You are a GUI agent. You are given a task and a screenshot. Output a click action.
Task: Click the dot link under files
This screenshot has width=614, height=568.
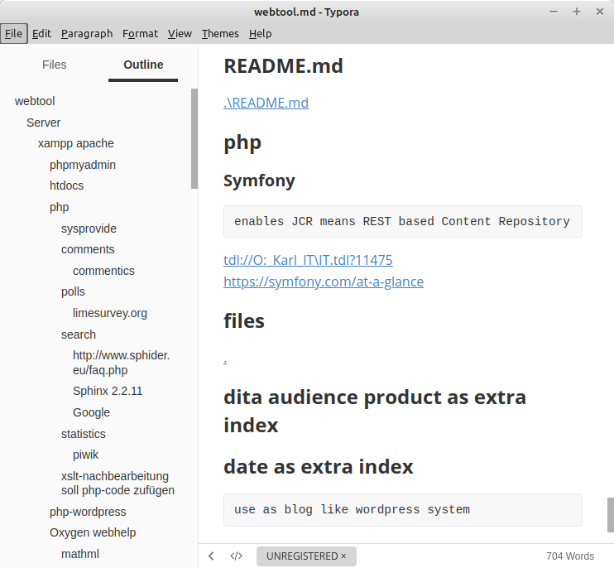click(225, 361)
